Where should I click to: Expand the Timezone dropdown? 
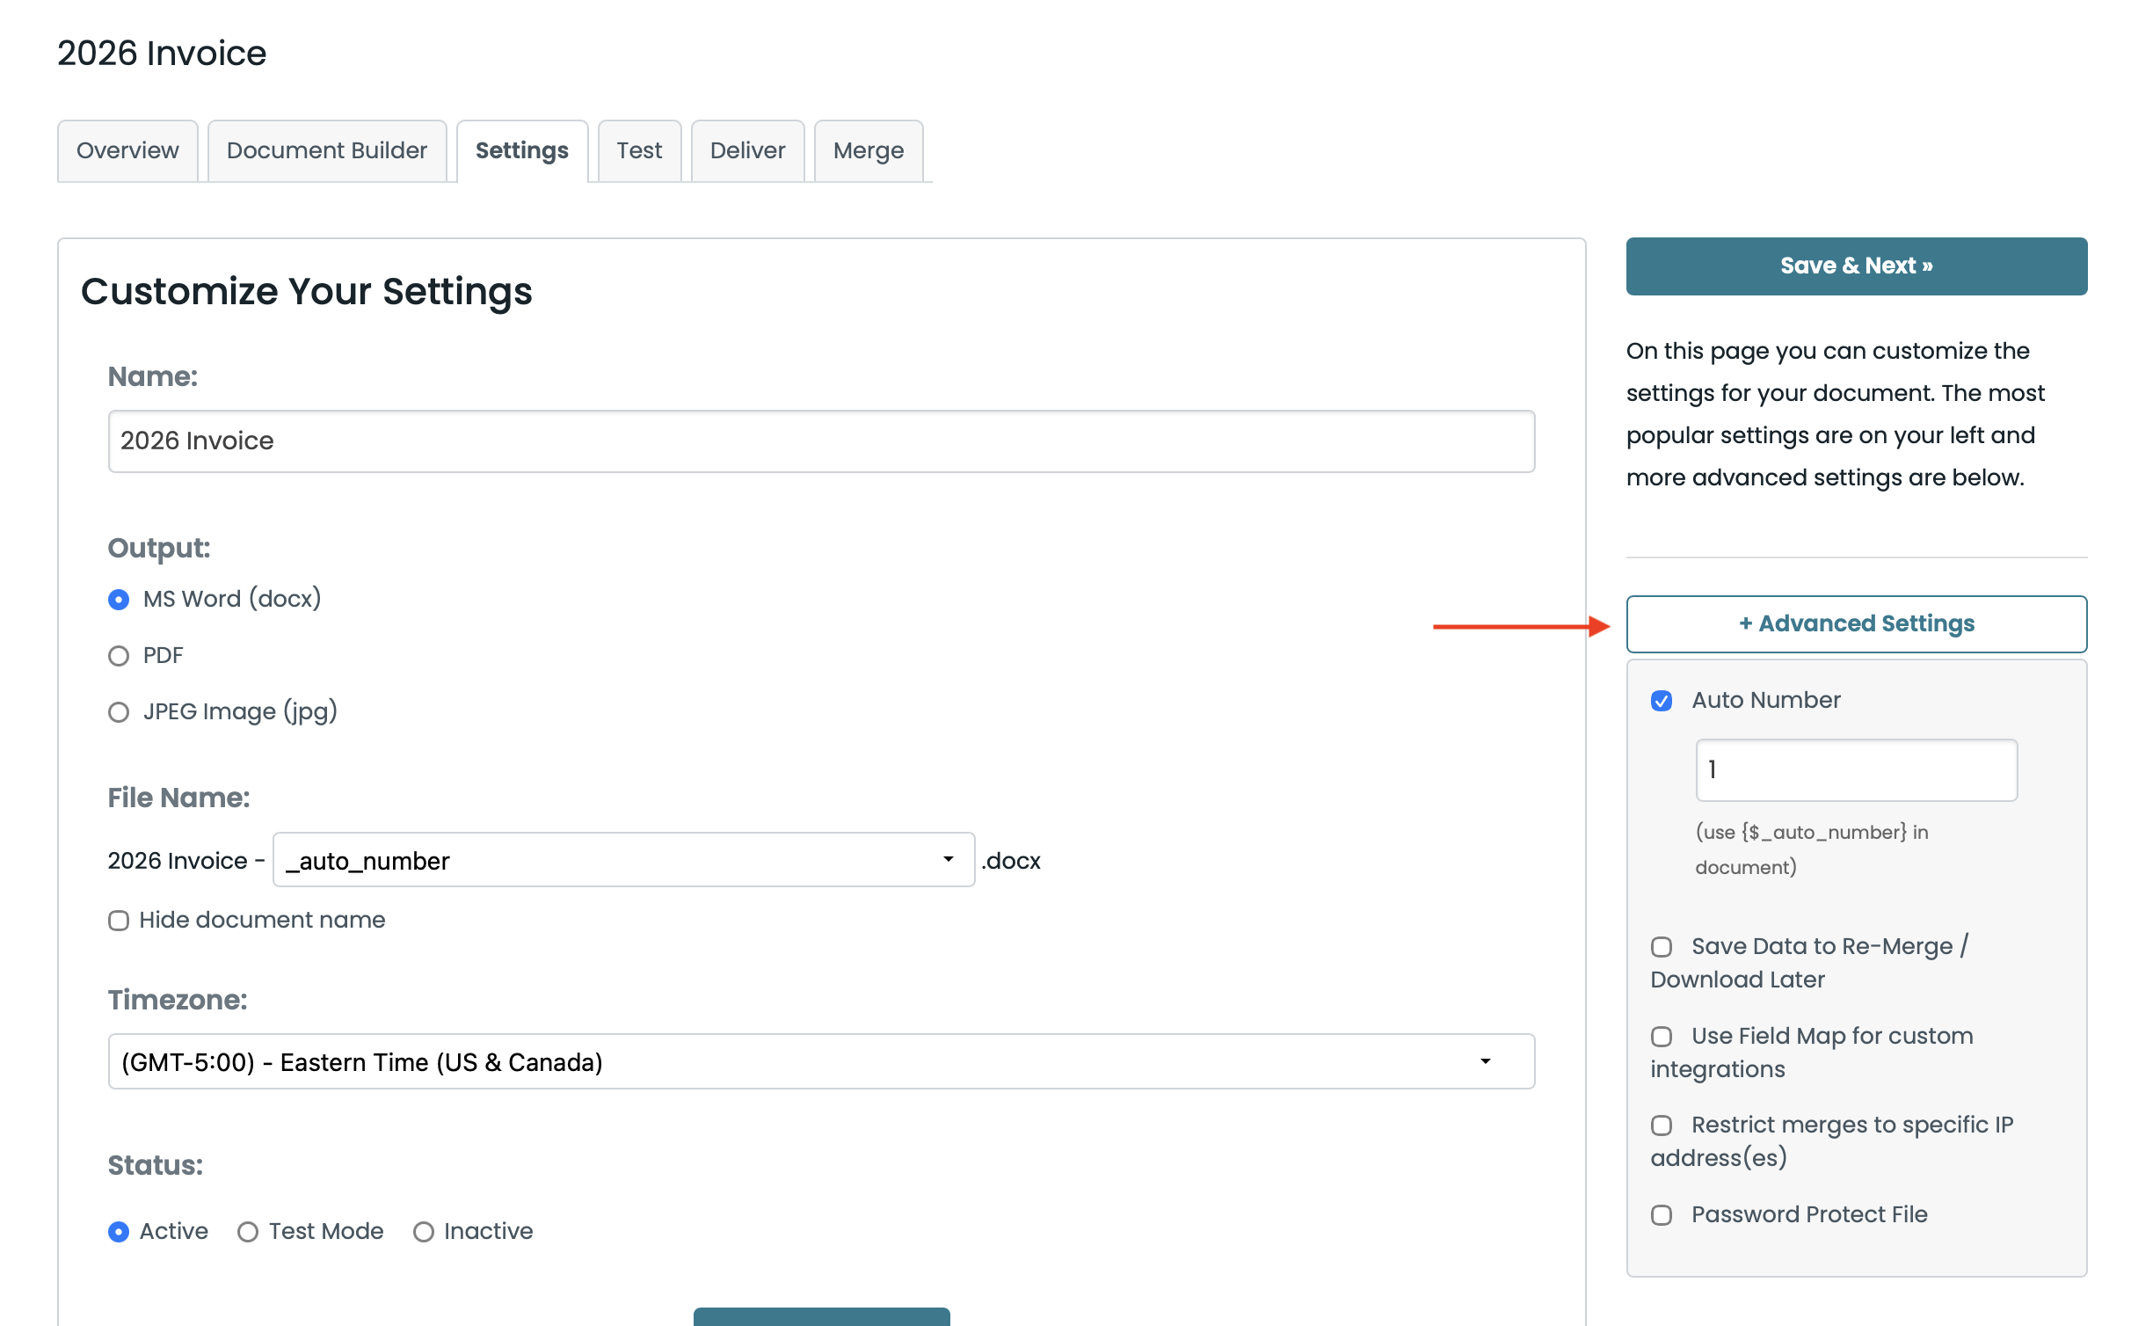click(x=821, y=1061)
